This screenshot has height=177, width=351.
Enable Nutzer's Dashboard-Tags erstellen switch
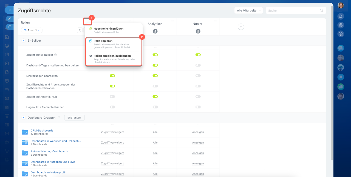pos(198,65)
